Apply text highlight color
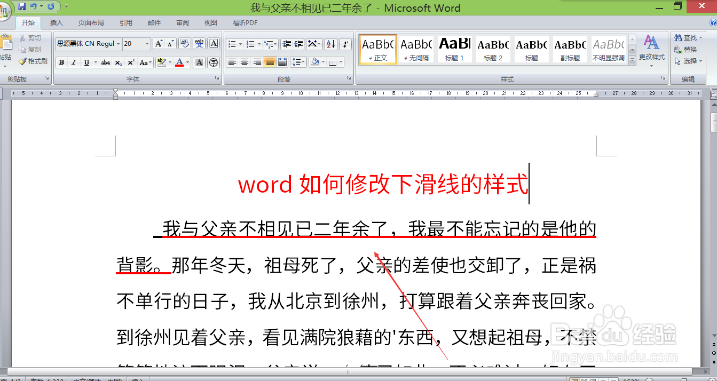717x381 pixels. (x=161, y=62)
